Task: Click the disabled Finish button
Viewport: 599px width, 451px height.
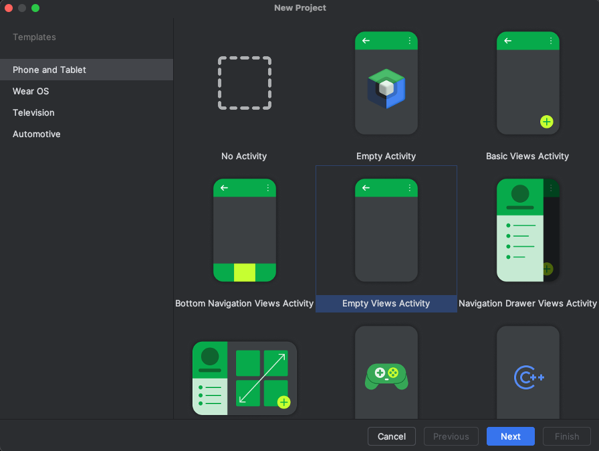Action: coord(567,436)
